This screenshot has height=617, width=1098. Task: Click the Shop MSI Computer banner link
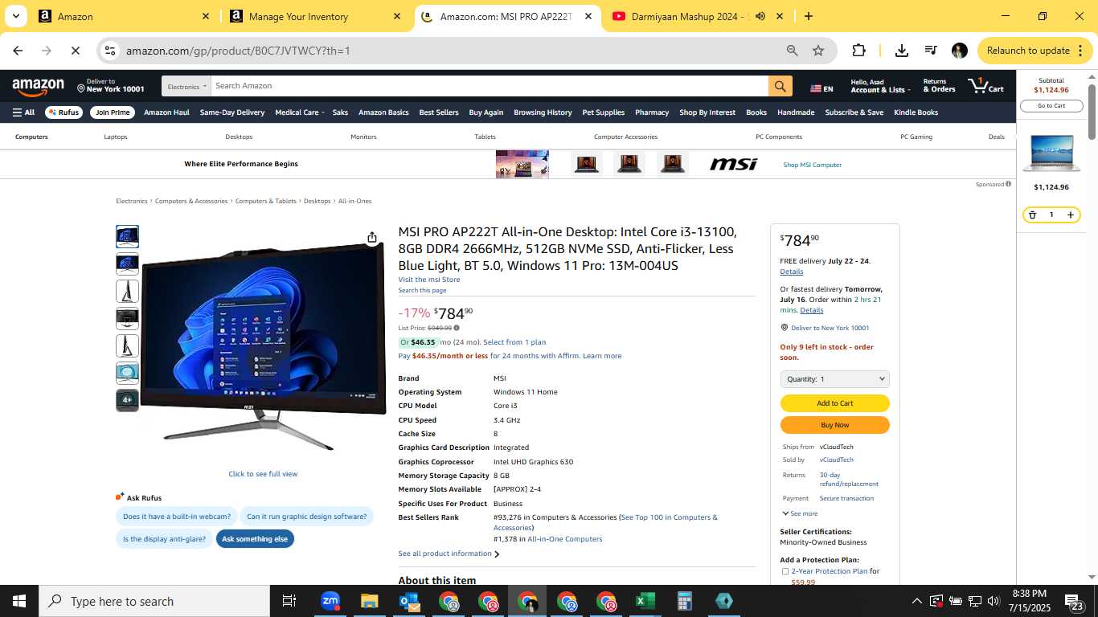tap(813, 165)
